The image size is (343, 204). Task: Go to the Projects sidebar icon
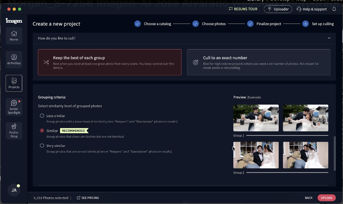tap(14, 83)
